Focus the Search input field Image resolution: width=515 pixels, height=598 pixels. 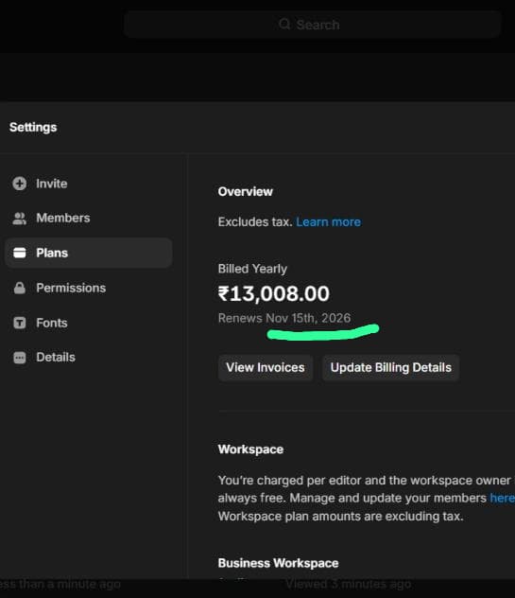[313, 25]
